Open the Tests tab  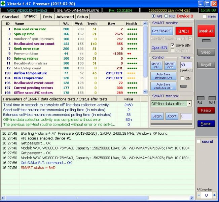[x=47, y=17]
